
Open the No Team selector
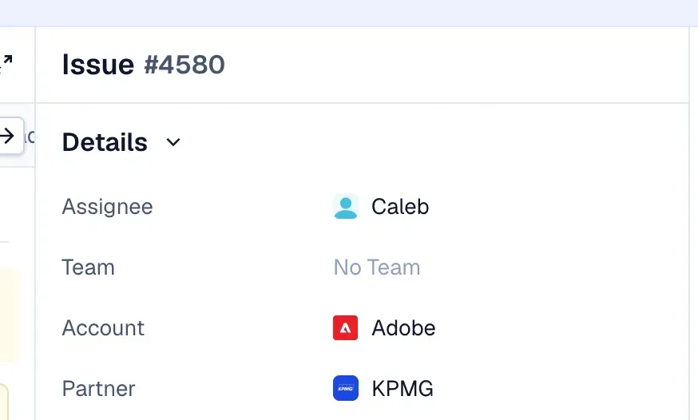[377, 267]
